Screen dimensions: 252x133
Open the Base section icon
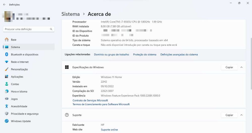(x=7, y=40)
